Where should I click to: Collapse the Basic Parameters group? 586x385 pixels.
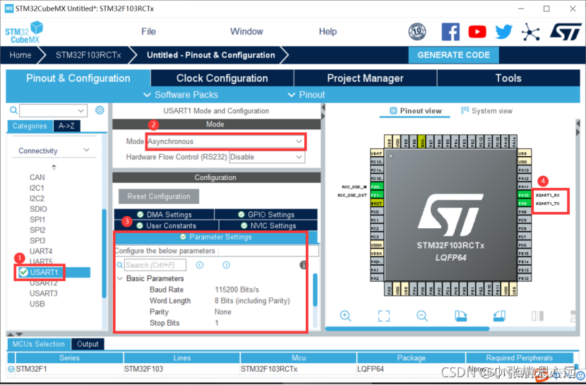click(x=120, y=278)
